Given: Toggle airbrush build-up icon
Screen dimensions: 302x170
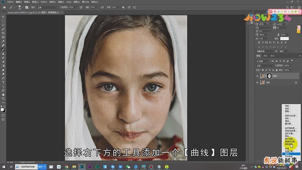Looking at the screenshot, I should [102, 7].
